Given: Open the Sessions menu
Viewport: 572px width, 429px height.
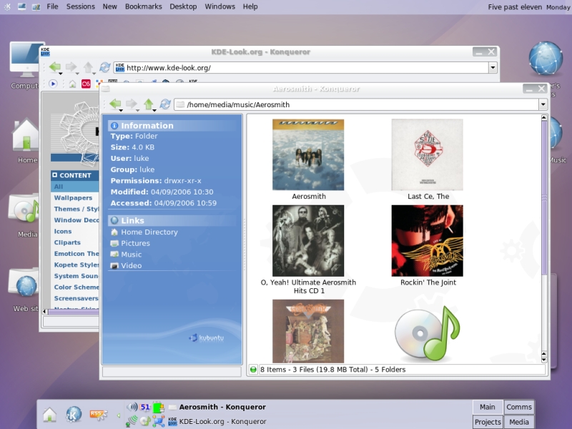Looking at the screenshot, I should click(x=81, y=6).
